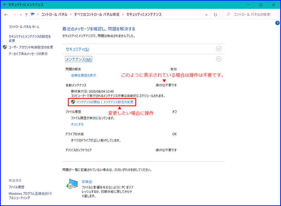281x206 pixels.
Task: Open the address bar history dropdown
Action: tap(207, 15)
